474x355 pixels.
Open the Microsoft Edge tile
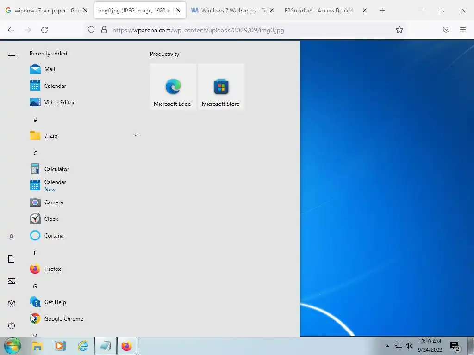[x=173, y=86]
